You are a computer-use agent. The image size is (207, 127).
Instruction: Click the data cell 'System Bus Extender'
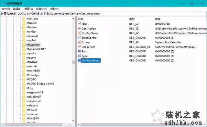coord(168,42)
